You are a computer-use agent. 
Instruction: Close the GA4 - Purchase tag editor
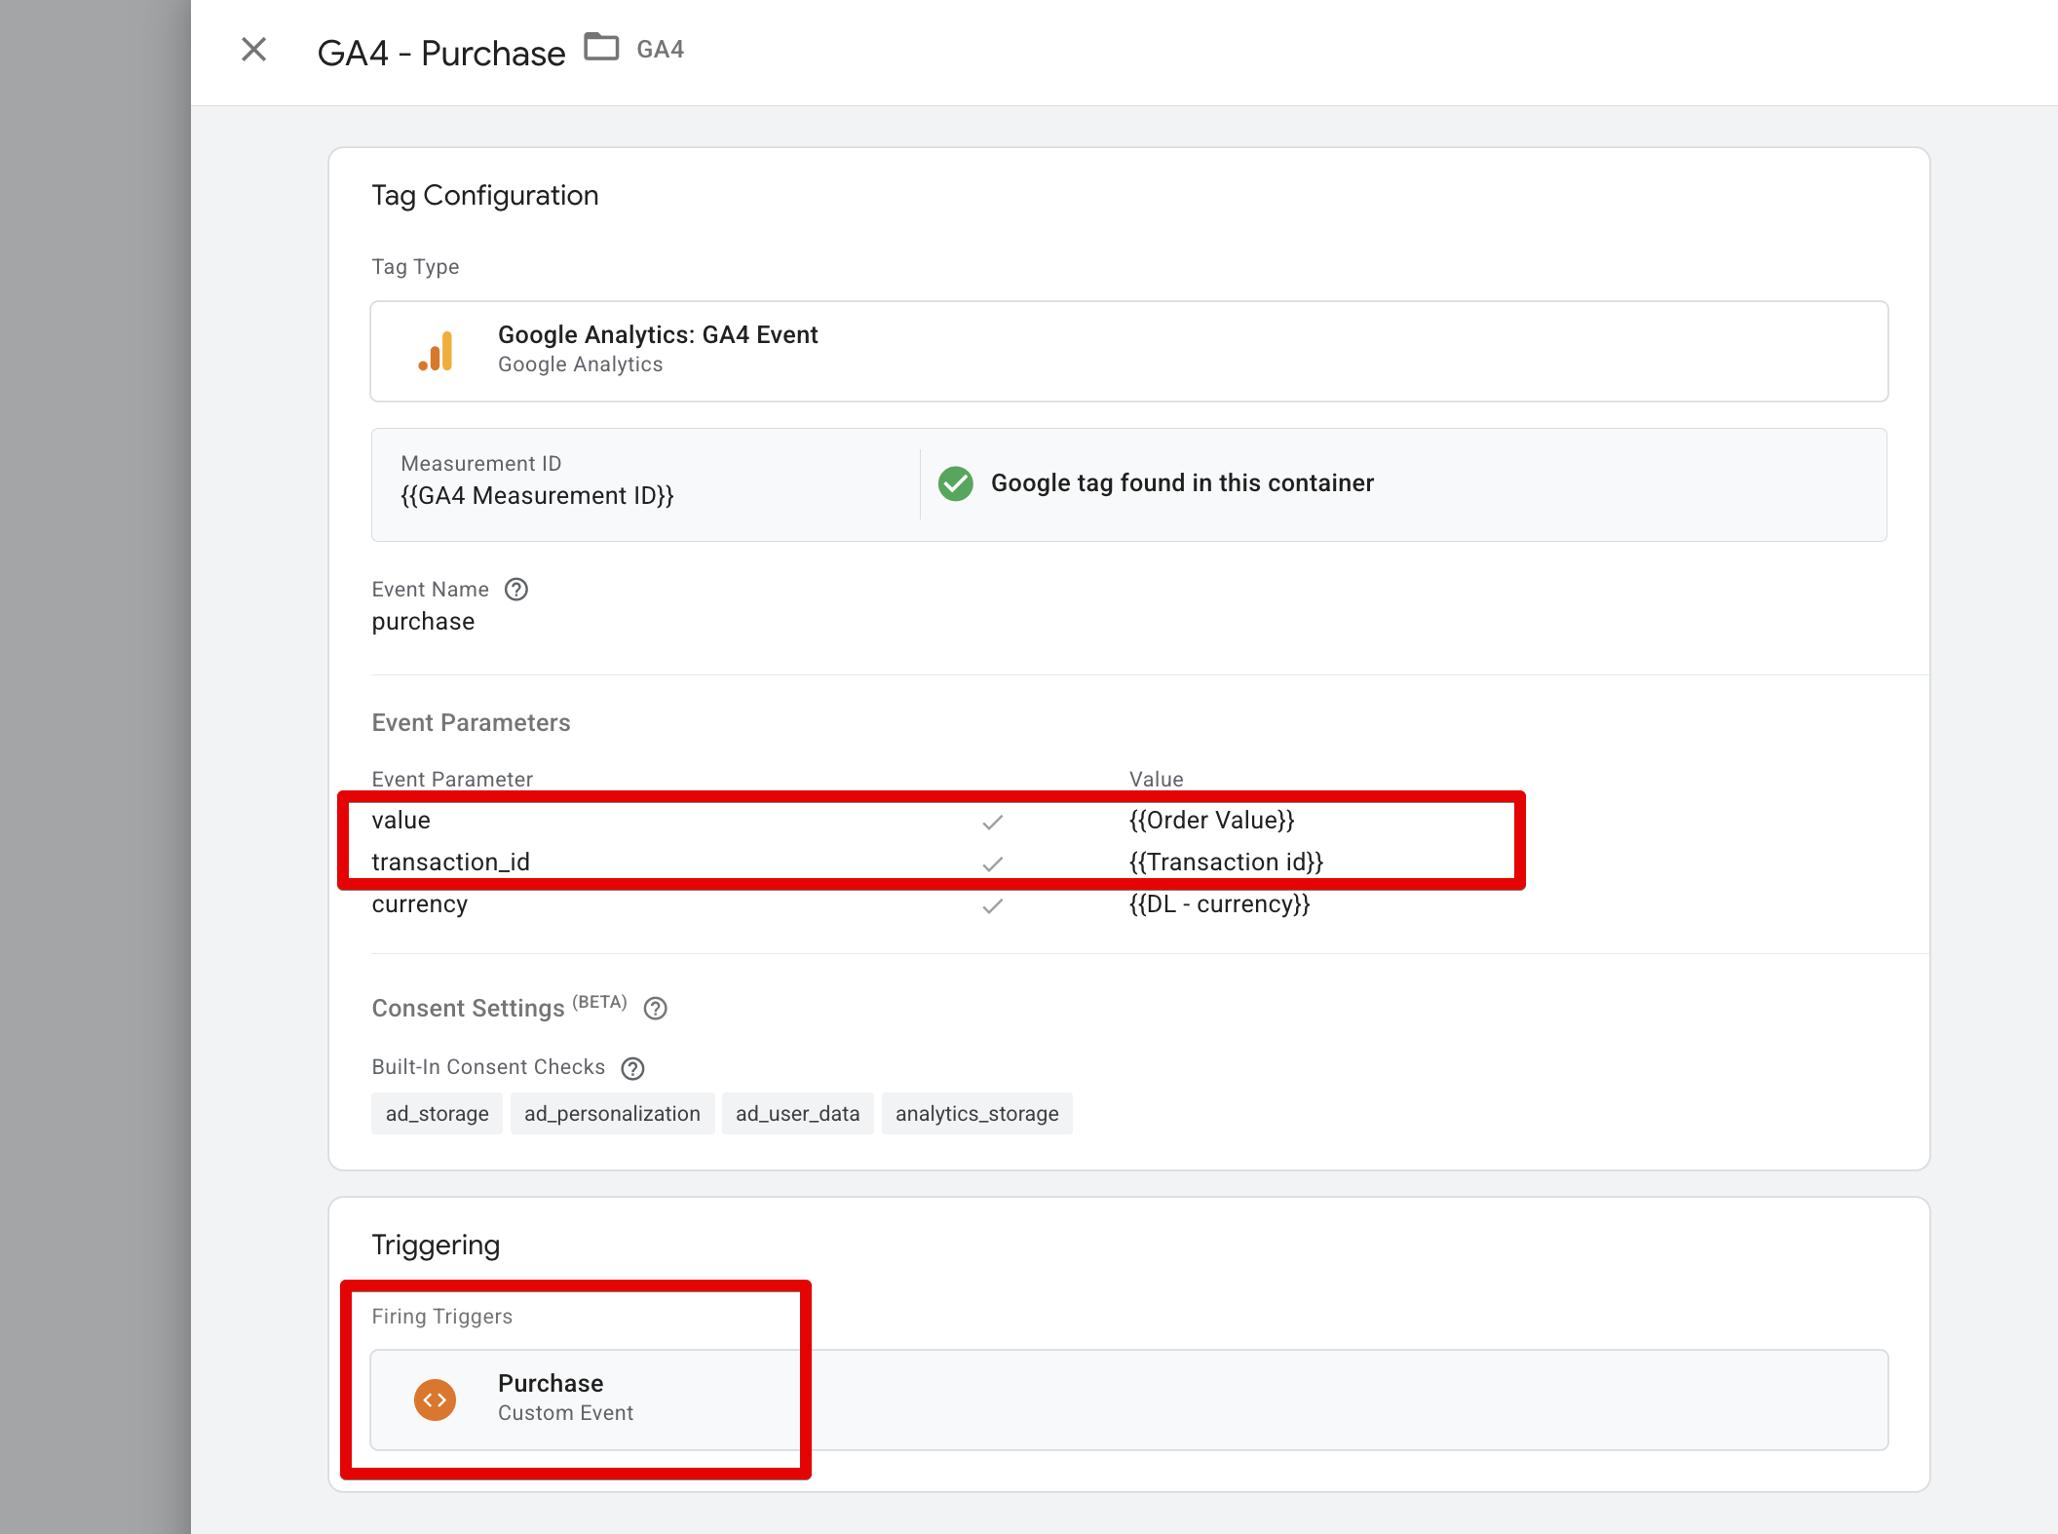253,50
